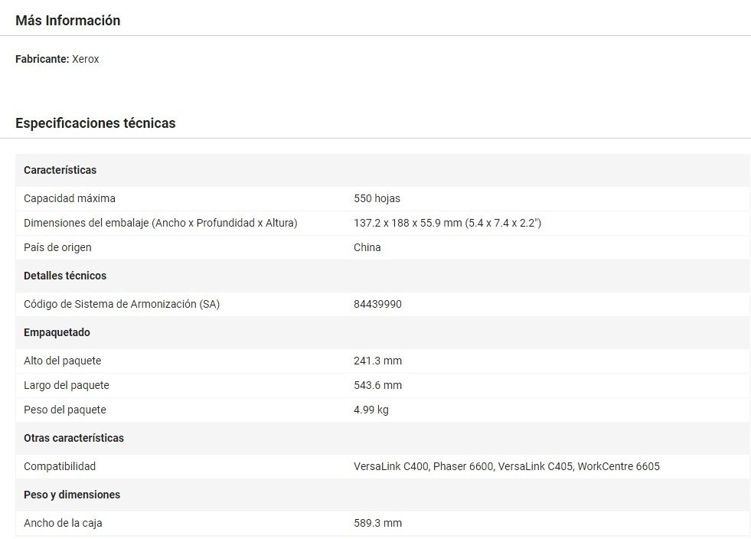Click the '550 hojas' value
The width and height of the screenshot is (751, 539).
pyautogui.click(x=377, y=198)
